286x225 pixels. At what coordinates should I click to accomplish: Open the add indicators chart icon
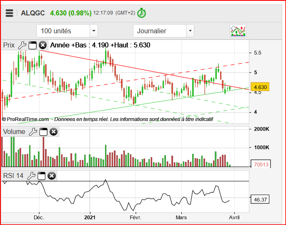click(x=238, y=31)
